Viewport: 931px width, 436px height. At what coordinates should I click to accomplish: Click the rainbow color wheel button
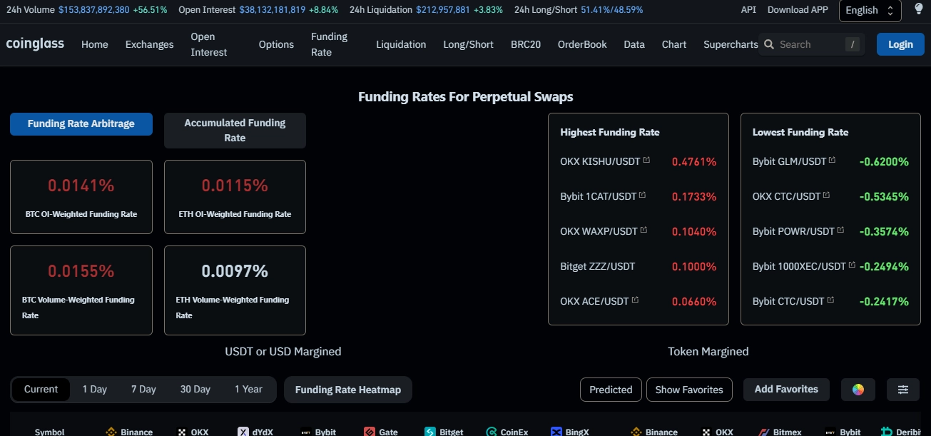pyautogui.click(x=858, y=390)
